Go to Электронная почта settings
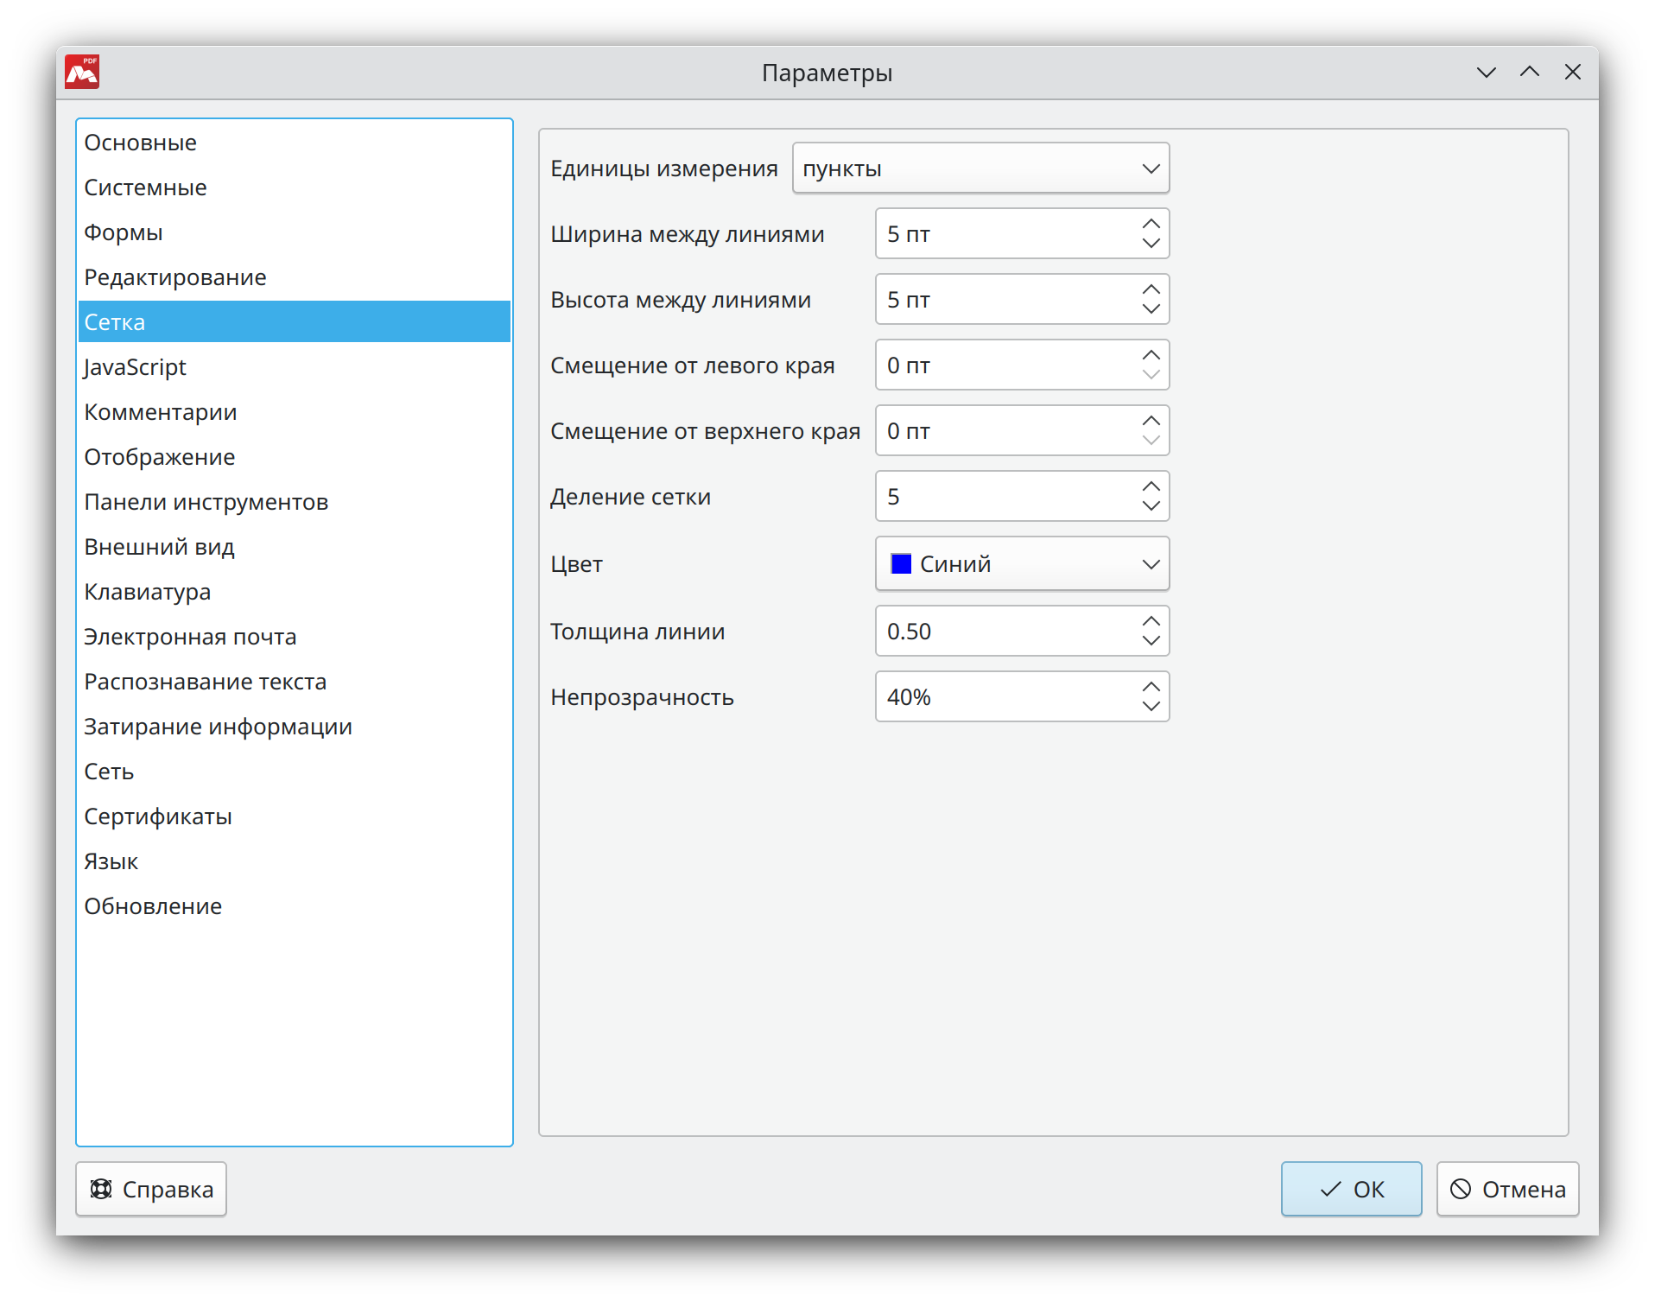The height and width of the screenshot is (1302, 1655). click(x=294, y=637)
